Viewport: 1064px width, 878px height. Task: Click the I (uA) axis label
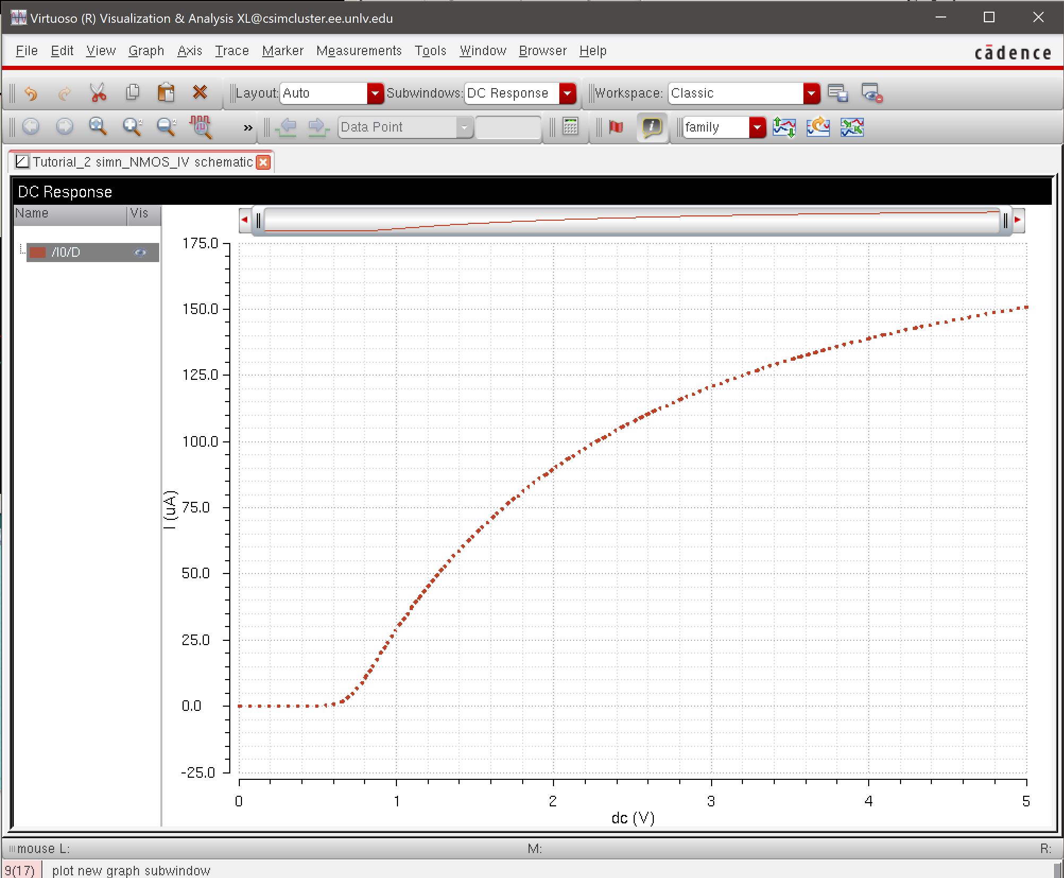(170, 509)
